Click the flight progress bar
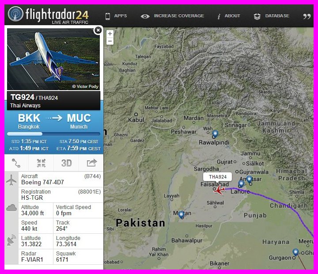Image resolution: width=318 pixels, height=274 pixels. click(54, 134)
